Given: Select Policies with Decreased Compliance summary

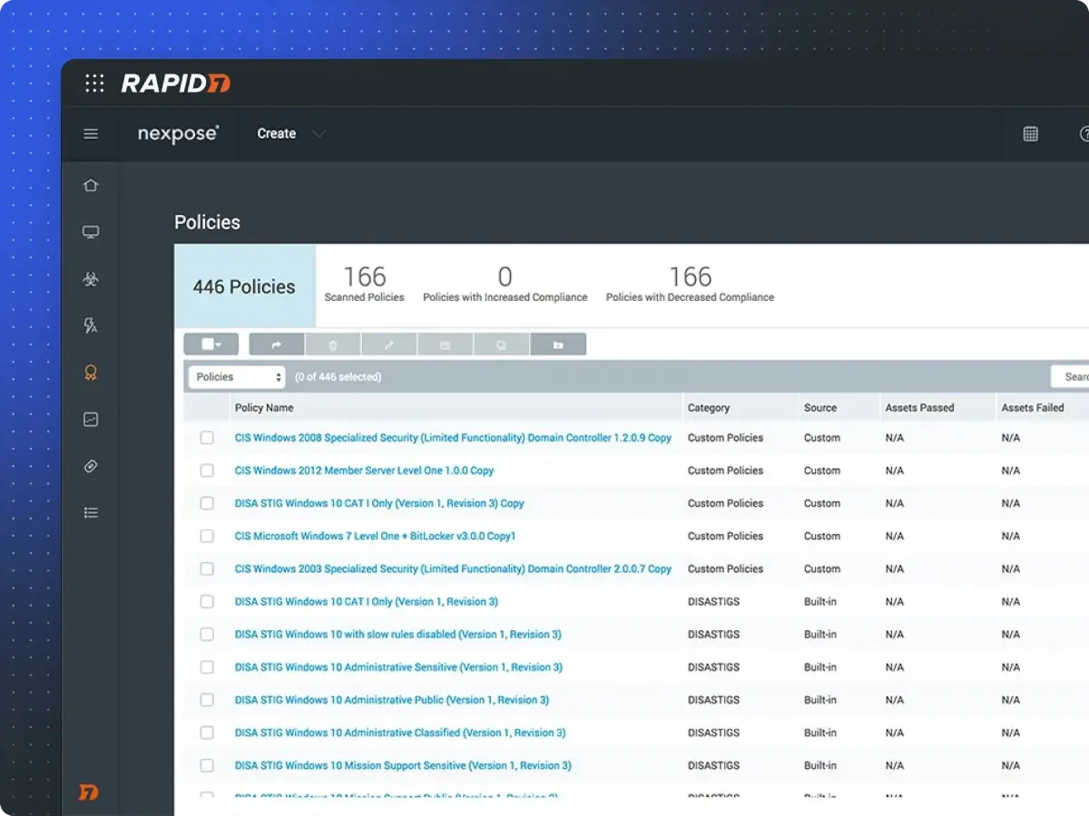Looking at the screenshot, I should point(690,285).
